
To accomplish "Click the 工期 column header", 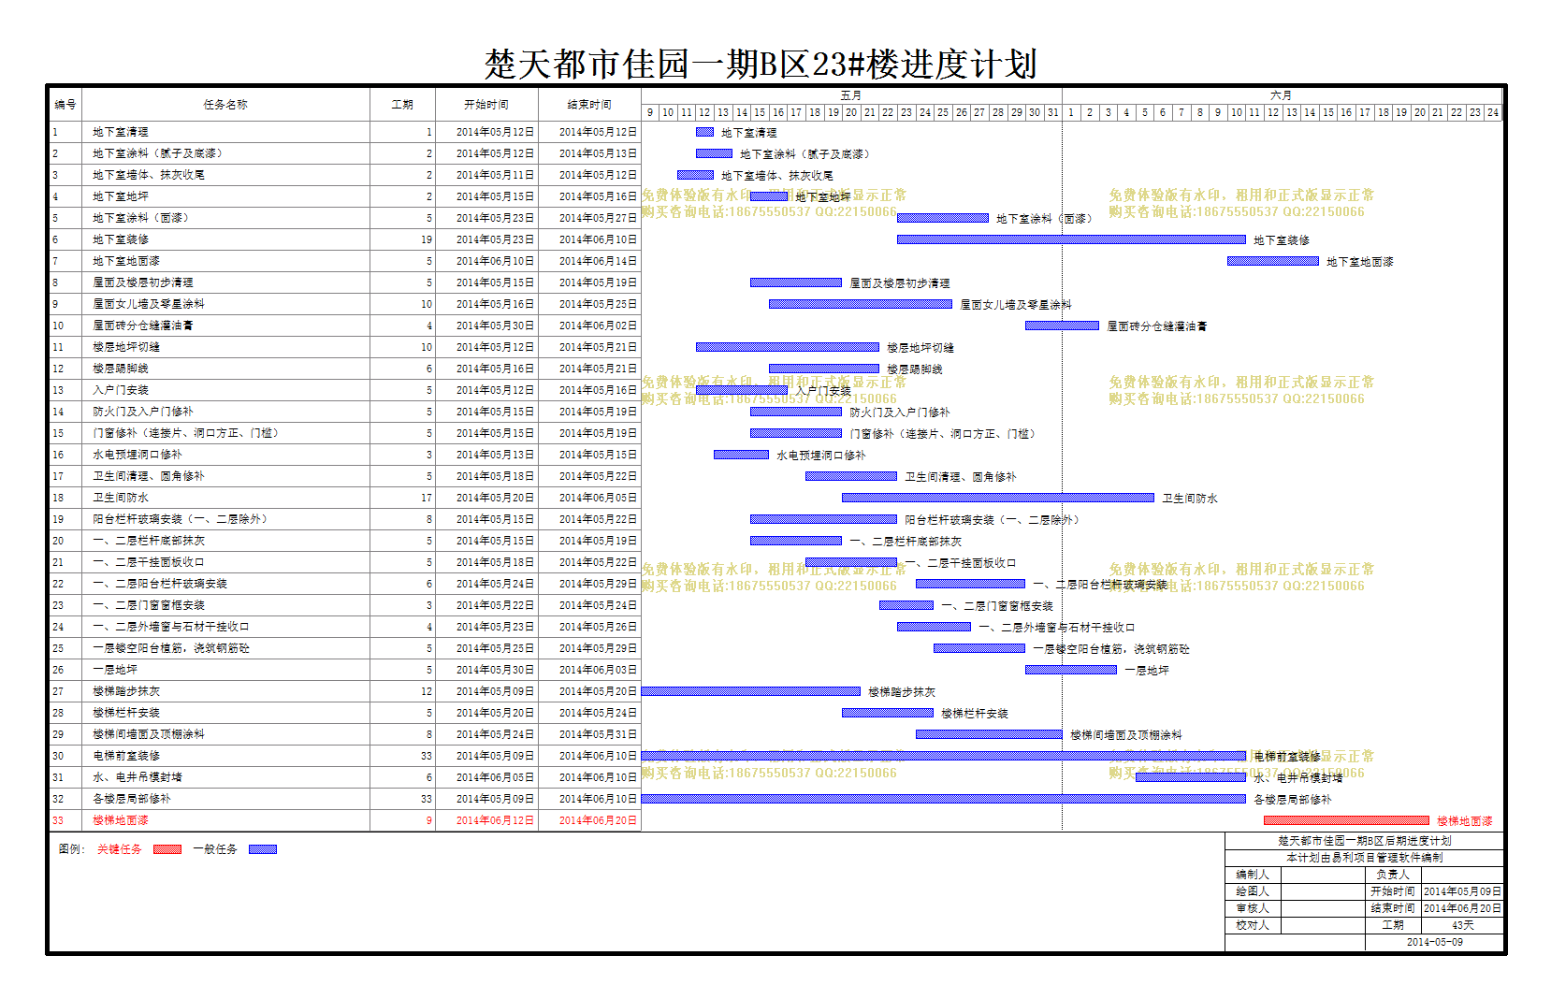I will click(402, 105).
